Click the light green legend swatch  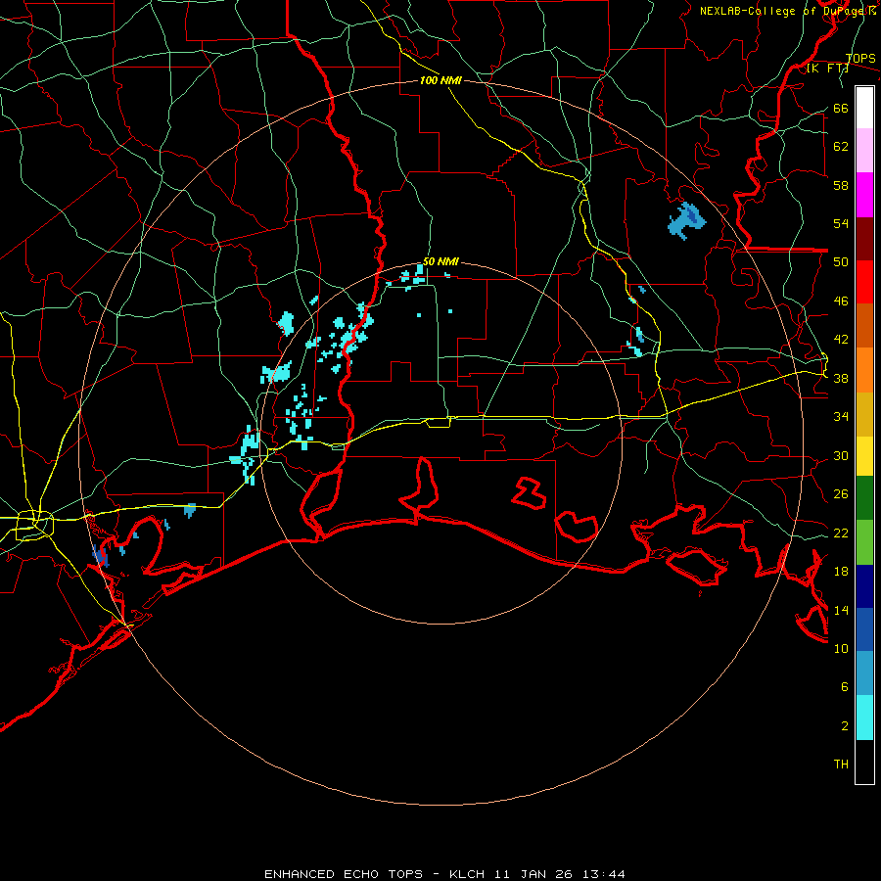(x=864, y=542)
